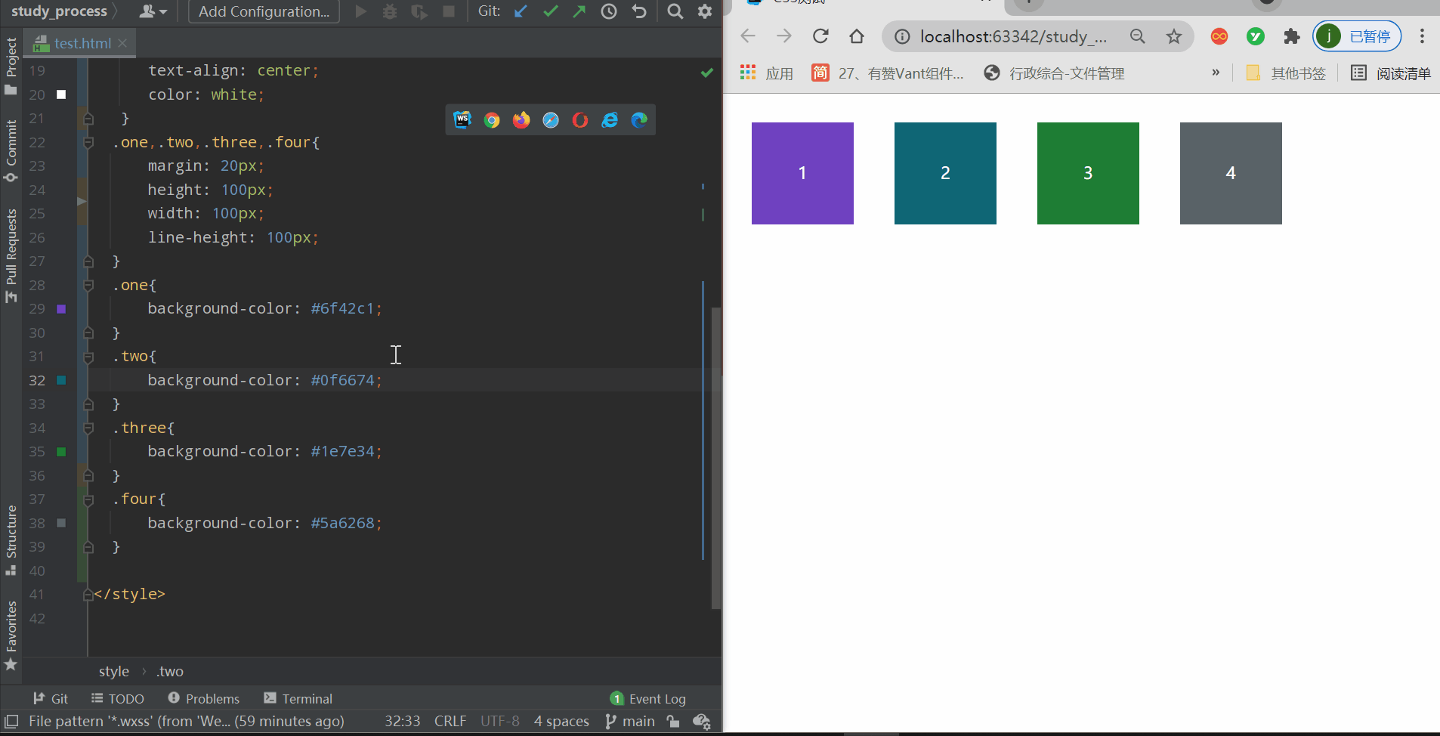Open Git history clock icon

coord(609,11)
